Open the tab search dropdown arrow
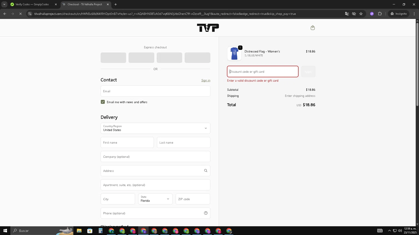The image size is (419, 235). [4, 4]
